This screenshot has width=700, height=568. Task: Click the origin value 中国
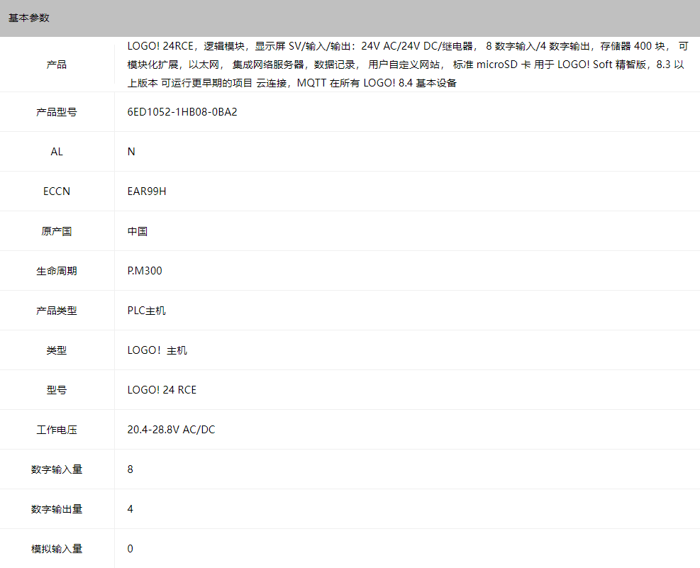pyautogui.click(x=138, y=231)
